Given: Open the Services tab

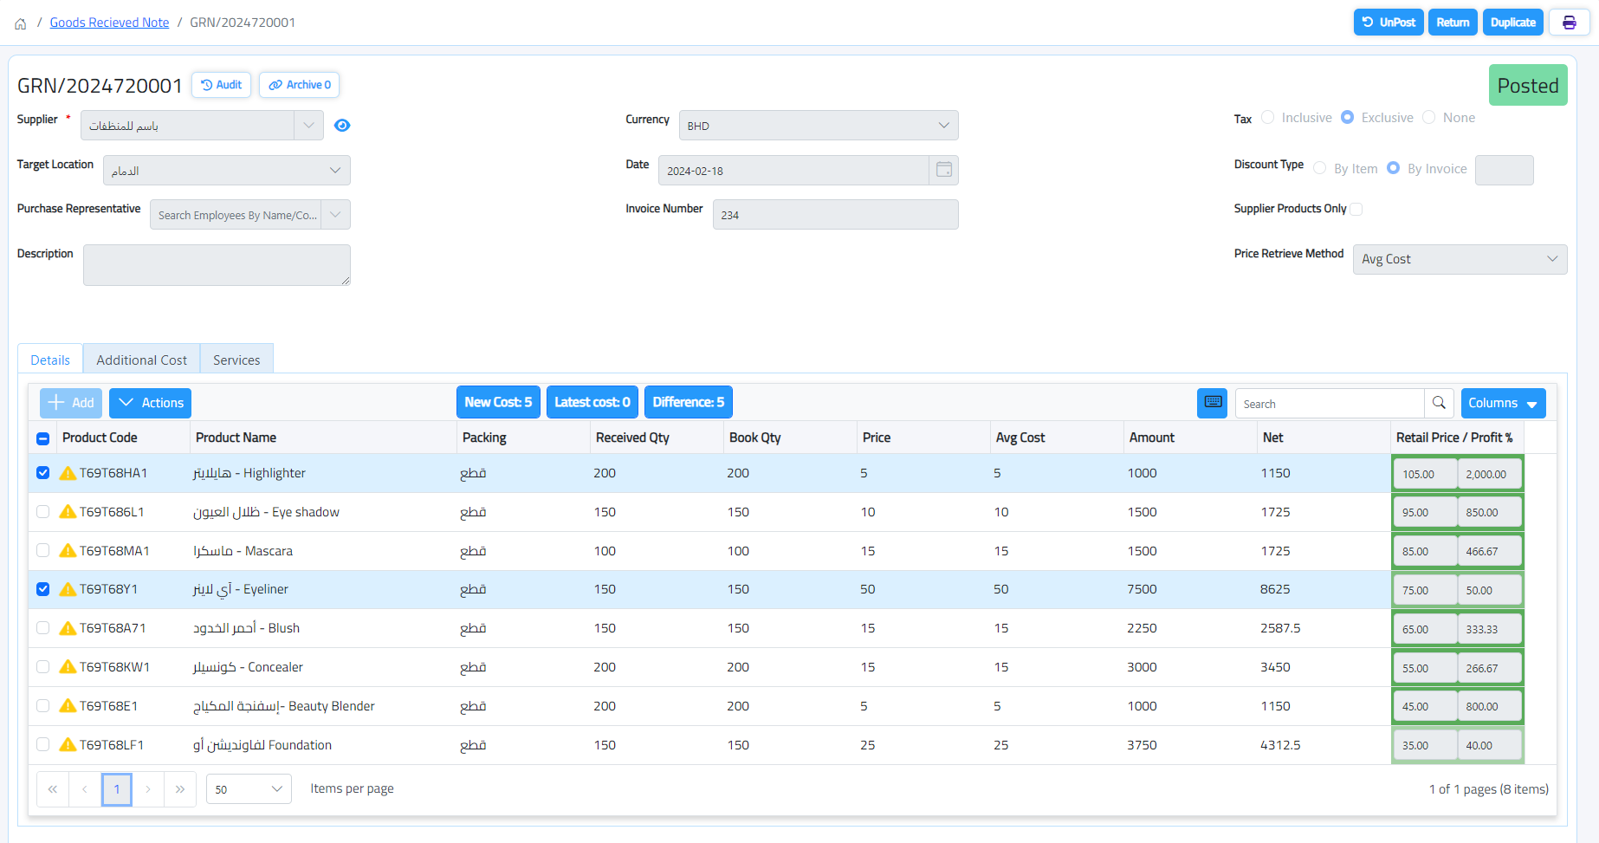Looking at the screenshot, I should point(236,360).
